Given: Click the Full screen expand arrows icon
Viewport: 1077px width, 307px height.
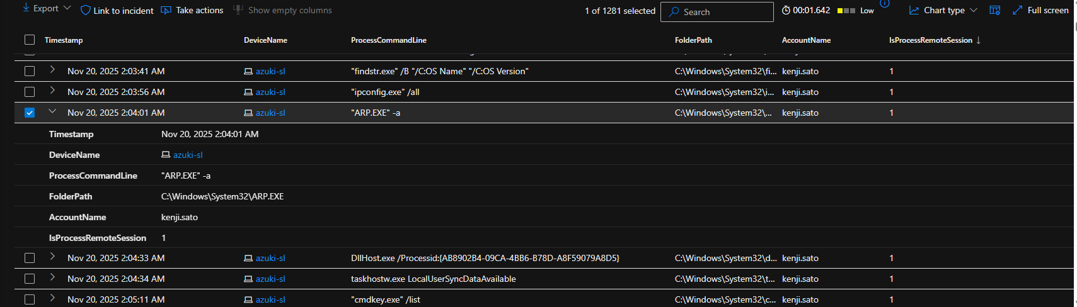Looking at the screenshot, I should 1017,11.
